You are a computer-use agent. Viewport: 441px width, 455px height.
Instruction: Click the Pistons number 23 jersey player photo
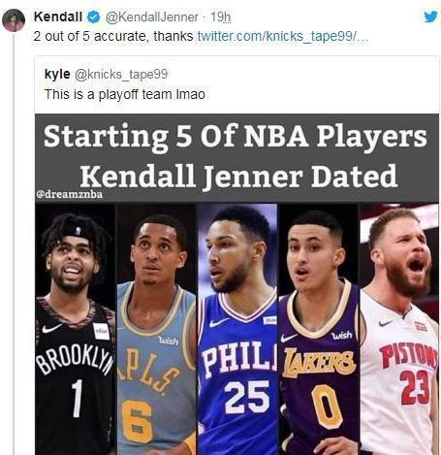click(399, 329)
